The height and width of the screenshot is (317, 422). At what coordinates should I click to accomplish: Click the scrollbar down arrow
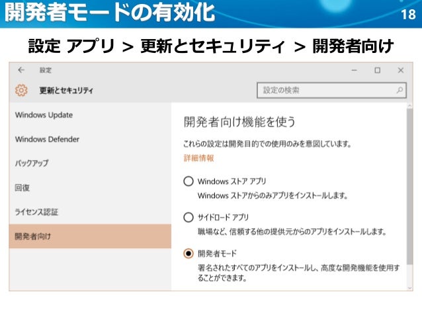coord(409,288)
